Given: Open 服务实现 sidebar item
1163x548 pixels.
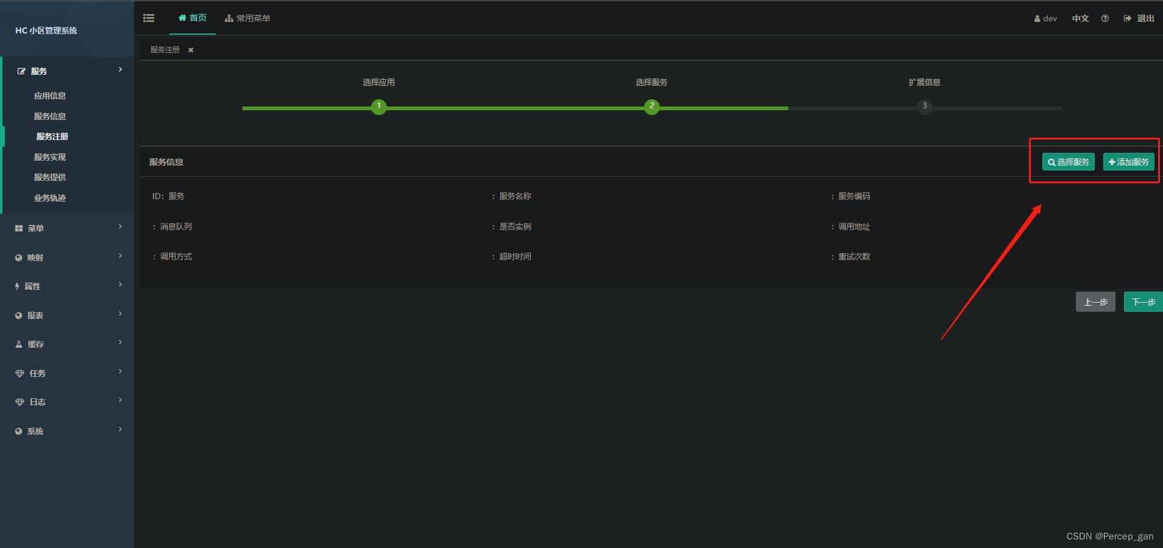Looking at the screenshot, I should click(x=50, y=157).
